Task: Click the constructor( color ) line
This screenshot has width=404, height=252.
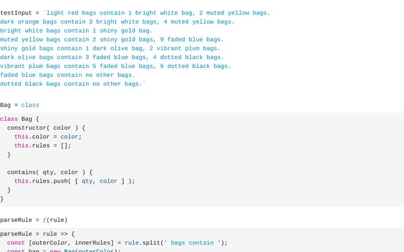Action: (46, 128)
